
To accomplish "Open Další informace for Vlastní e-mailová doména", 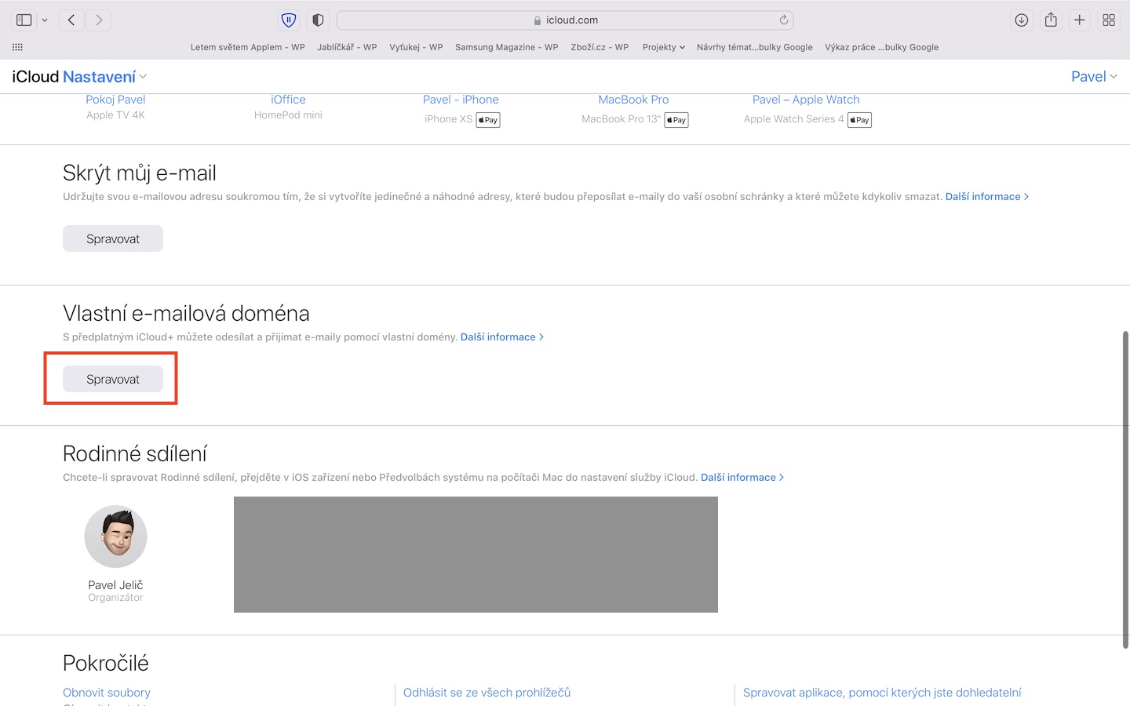I will pos(501,337).
